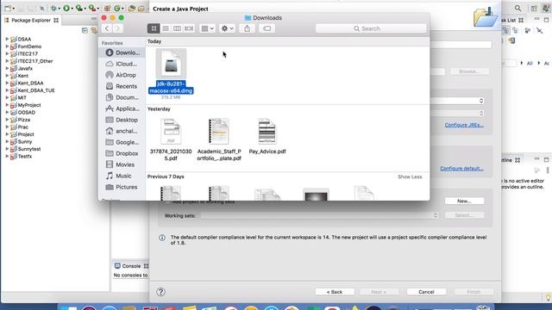
Task: Select Downloads in Finder sidebar
Action: [x=122, y=53]
